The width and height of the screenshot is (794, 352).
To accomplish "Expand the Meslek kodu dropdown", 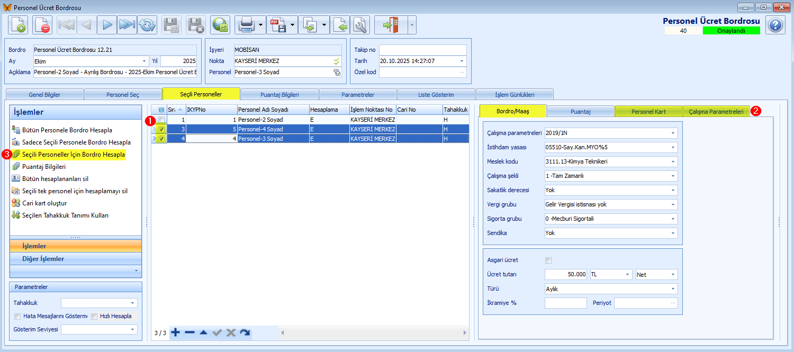I will coord(673,161).
